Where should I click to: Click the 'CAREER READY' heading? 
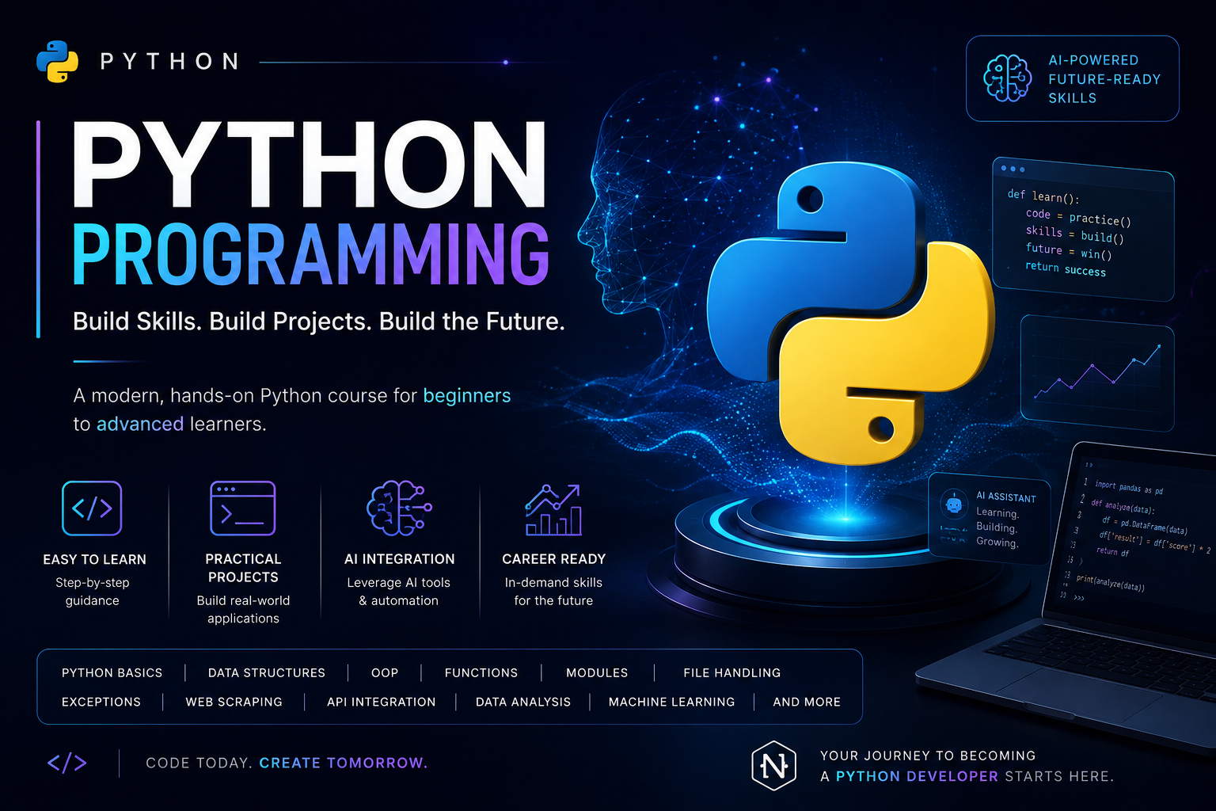pos(554,559)
